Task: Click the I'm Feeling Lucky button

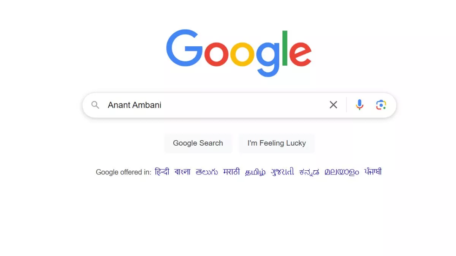Action: (277, 143)
